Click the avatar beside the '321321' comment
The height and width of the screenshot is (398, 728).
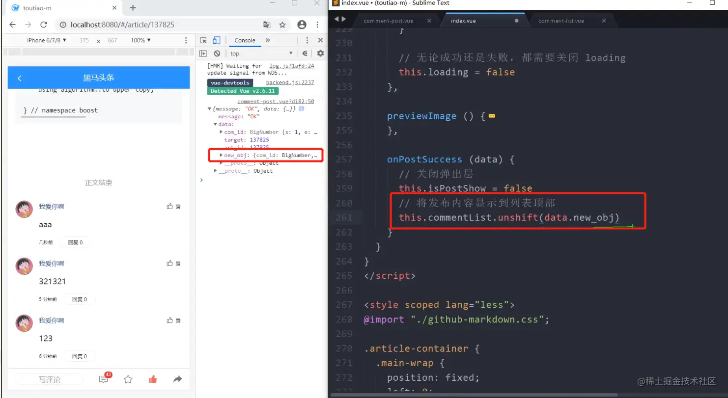click(x=24, y=266)
